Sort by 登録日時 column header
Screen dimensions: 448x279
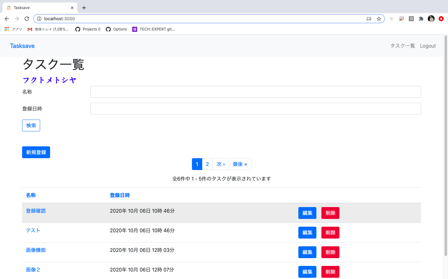(120, 195)
